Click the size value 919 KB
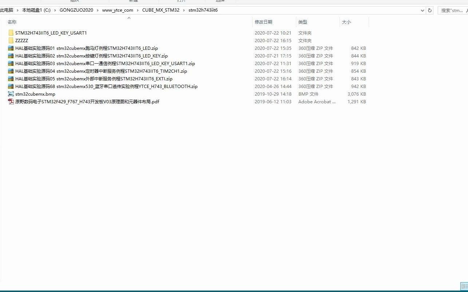 tap(358, 64)
